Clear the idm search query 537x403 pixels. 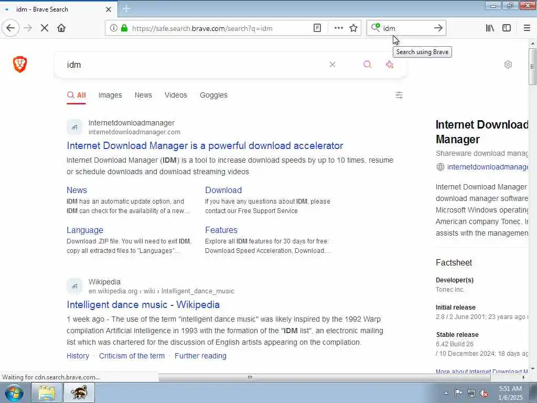332,65
